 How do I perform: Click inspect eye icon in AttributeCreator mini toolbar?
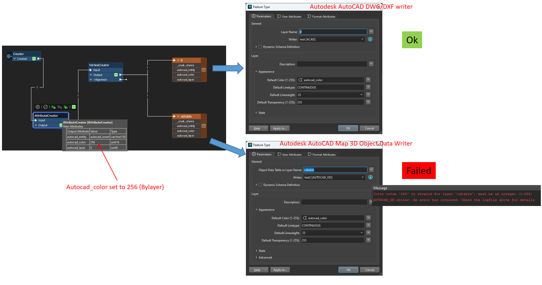pos(74,107)
